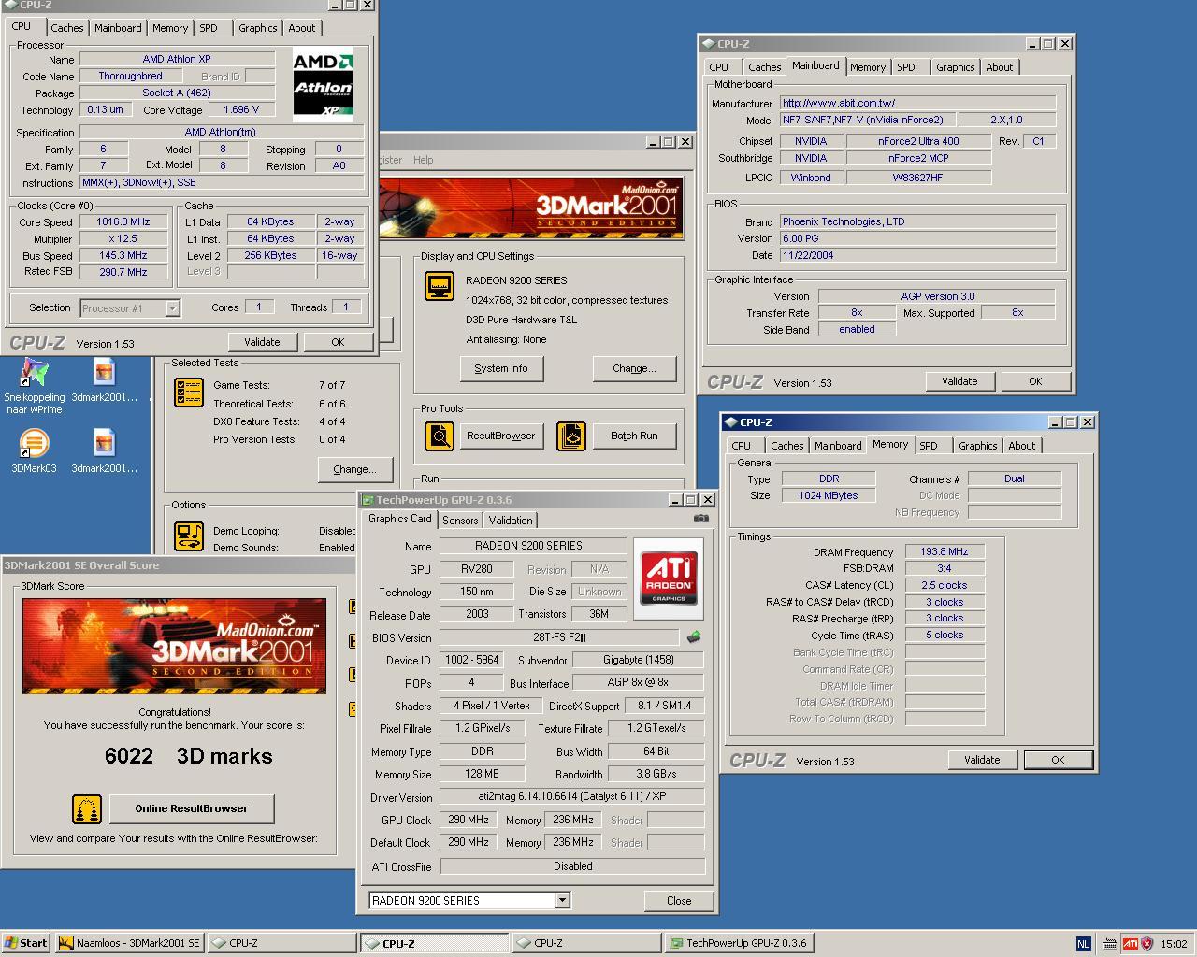Screen dimensions: 1197x957
Task: Switch to Naamloos - 3DMark2001 SE taskbar item
Action: click(x=129, y=943)
